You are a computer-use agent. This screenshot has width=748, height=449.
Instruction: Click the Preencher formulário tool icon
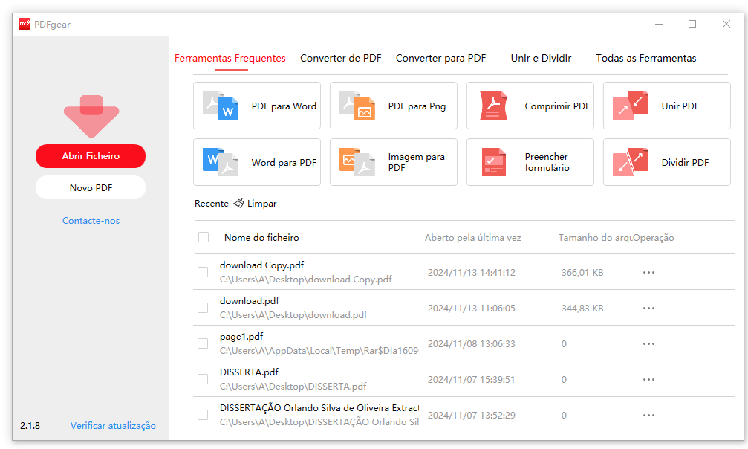(494, 162)
